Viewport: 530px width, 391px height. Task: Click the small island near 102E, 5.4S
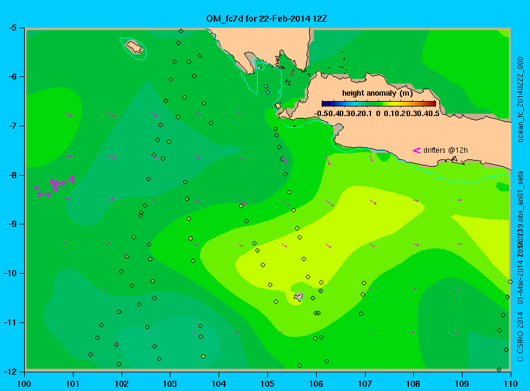(x=134, y=46)
